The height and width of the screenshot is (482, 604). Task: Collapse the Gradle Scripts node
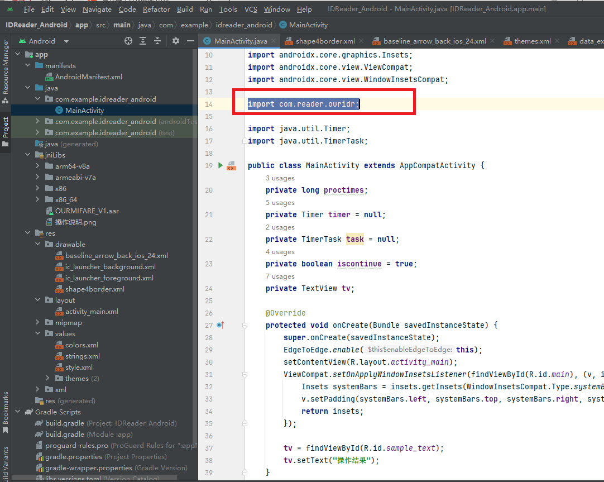point(17,412)
